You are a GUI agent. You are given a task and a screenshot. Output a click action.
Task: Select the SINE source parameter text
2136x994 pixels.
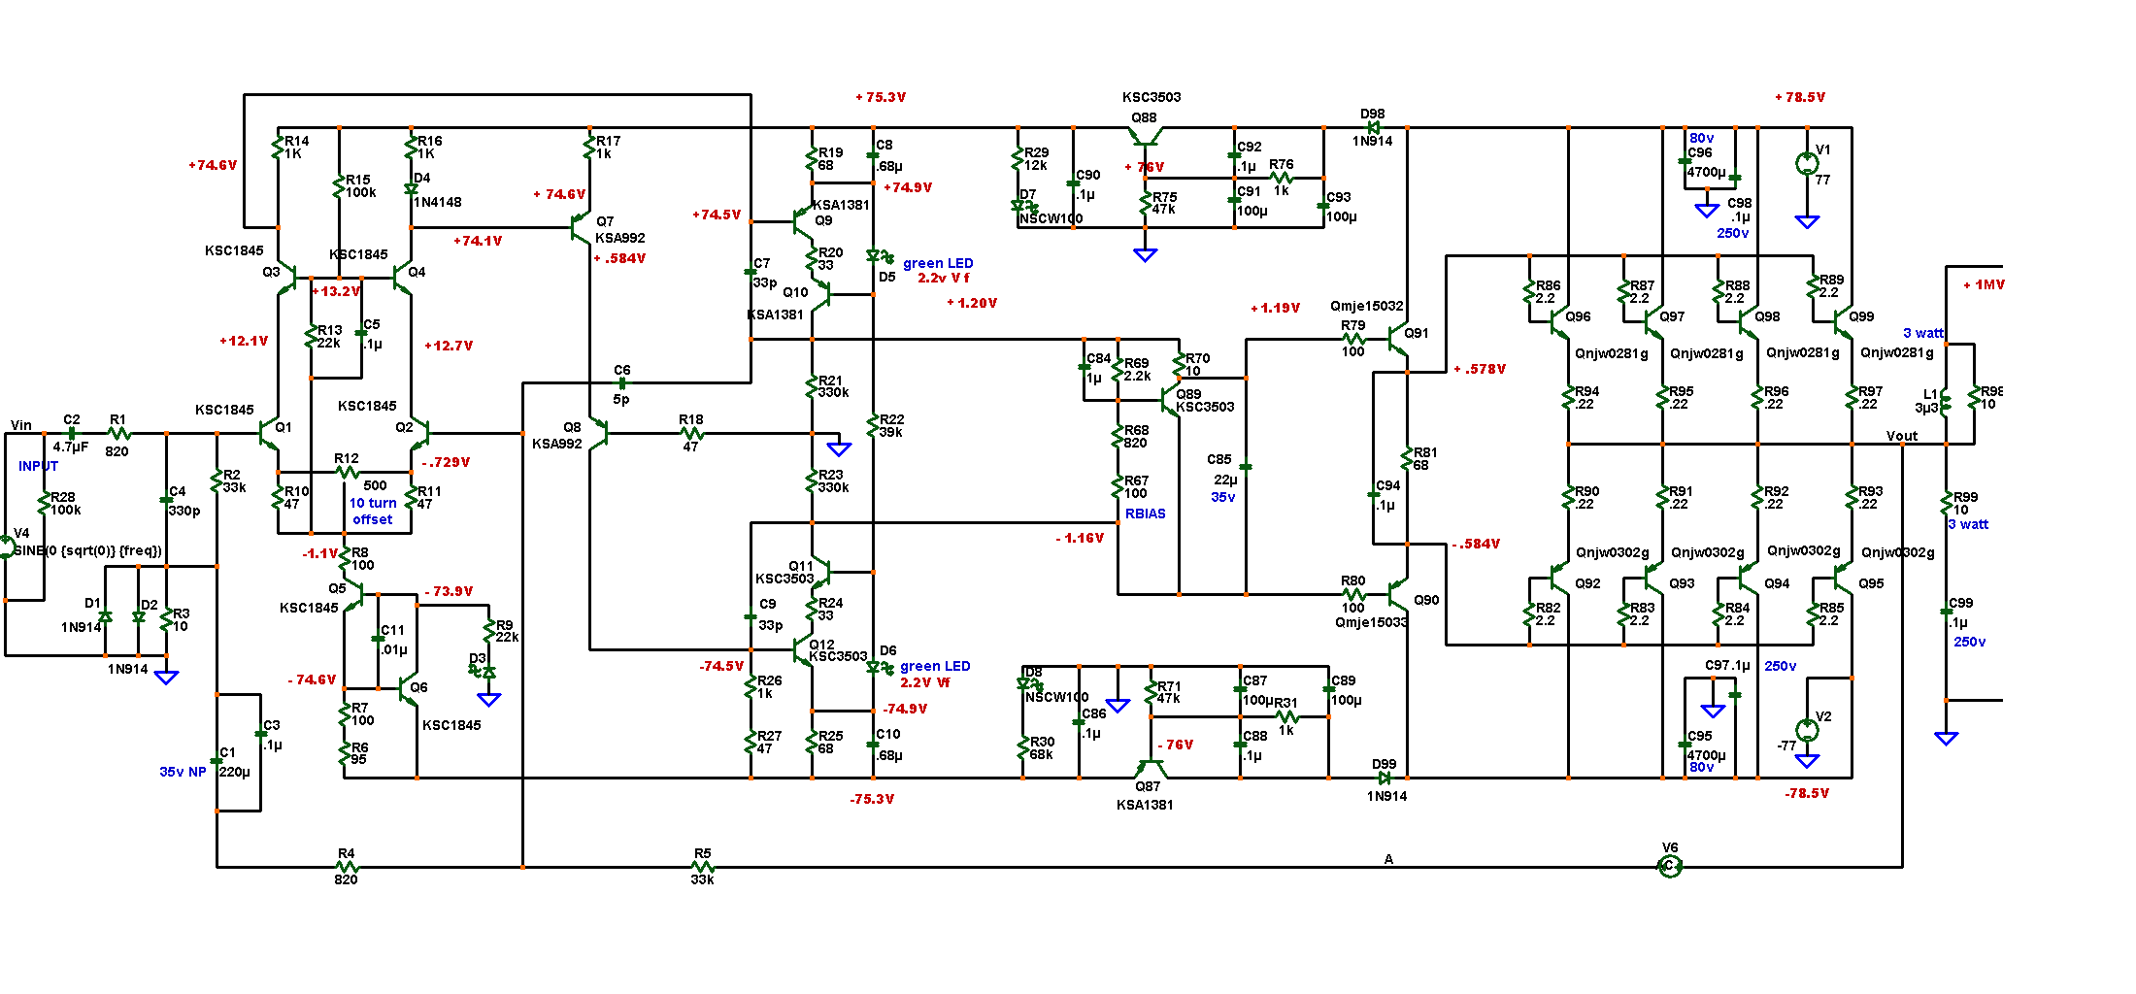click(x=87, y=550)
